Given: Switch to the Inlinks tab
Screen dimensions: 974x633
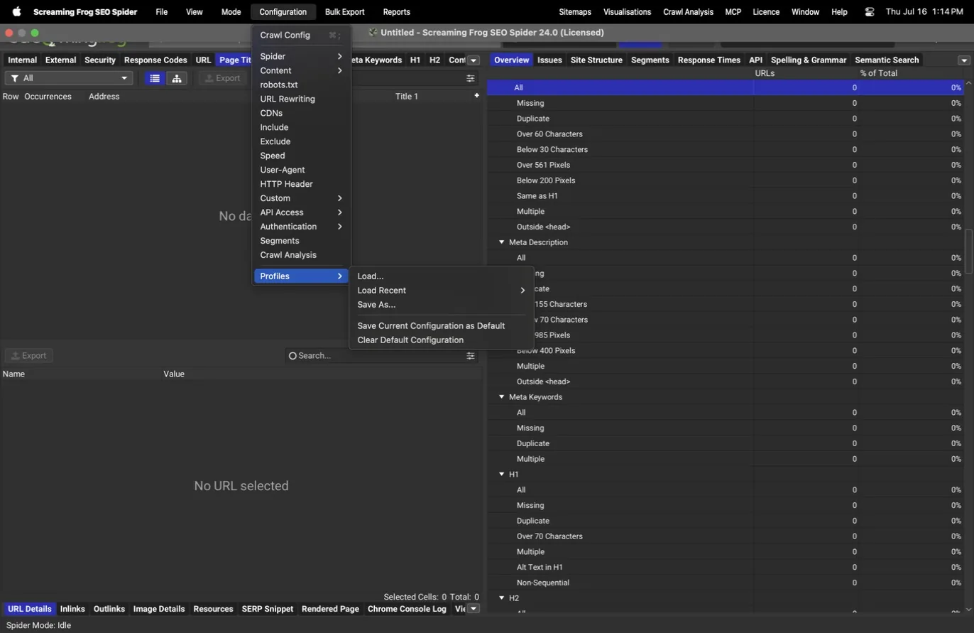Looking at the screenshot, I should (x=72, y=609).
